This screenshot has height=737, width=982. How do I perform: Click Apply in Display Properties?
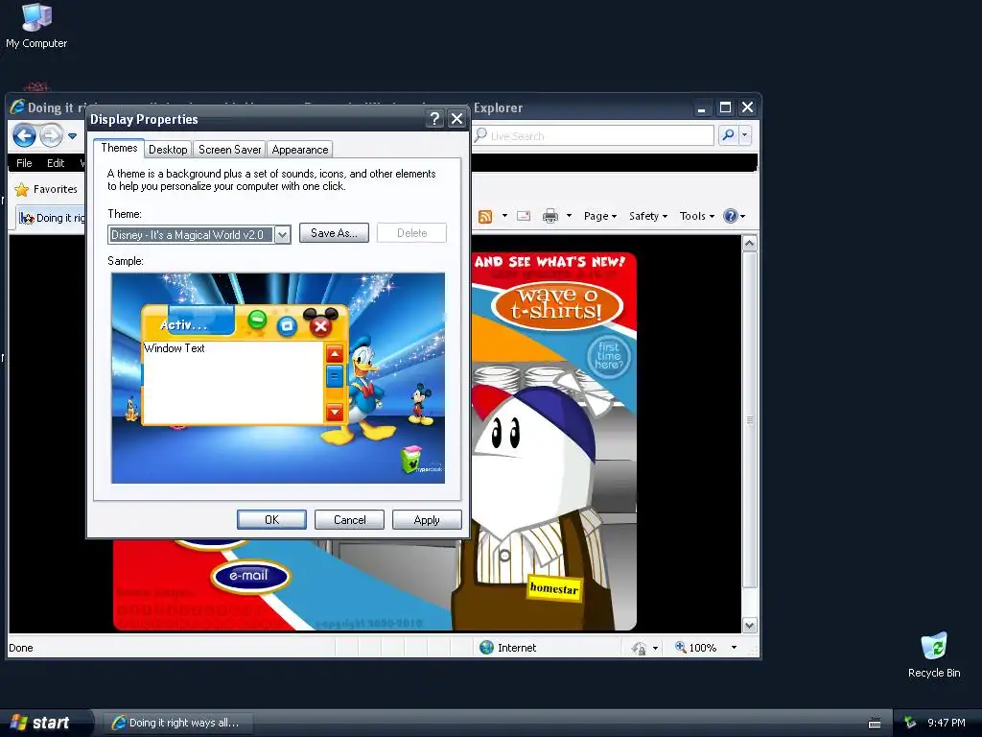(427, 520)
